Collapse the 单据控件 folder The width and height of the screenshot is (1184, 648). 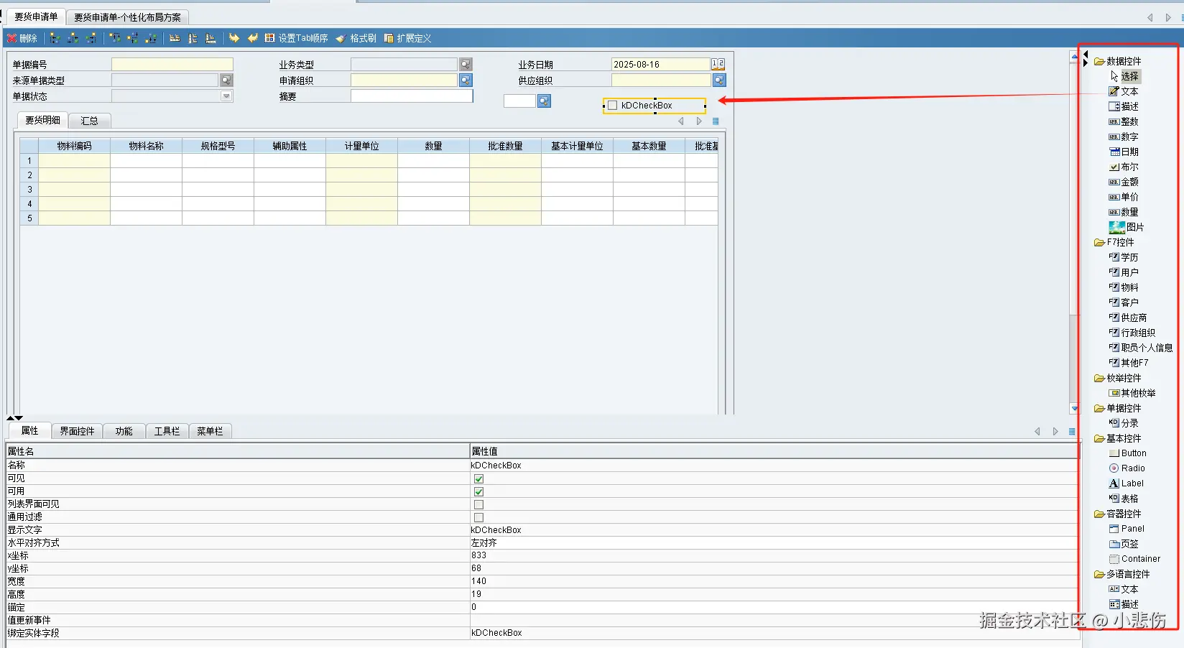click(x=1099, y=409)
